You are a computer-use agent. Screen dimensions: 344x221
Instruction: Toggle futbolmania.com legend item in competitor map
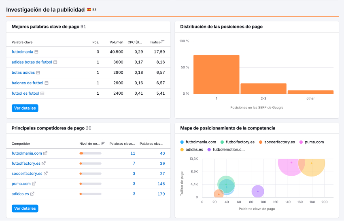coord(198,142)
